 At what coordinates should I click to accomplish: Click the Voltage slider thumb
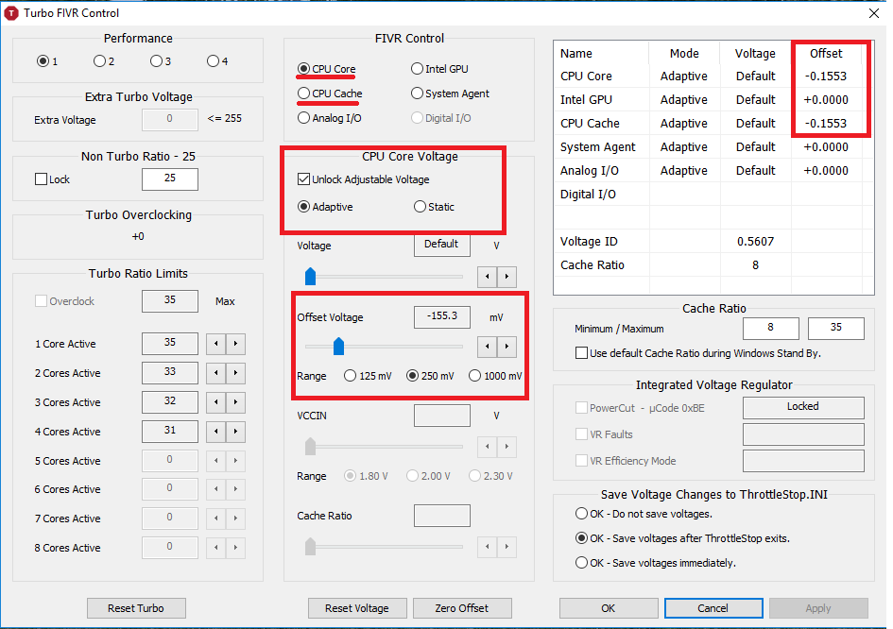point(310,276)
